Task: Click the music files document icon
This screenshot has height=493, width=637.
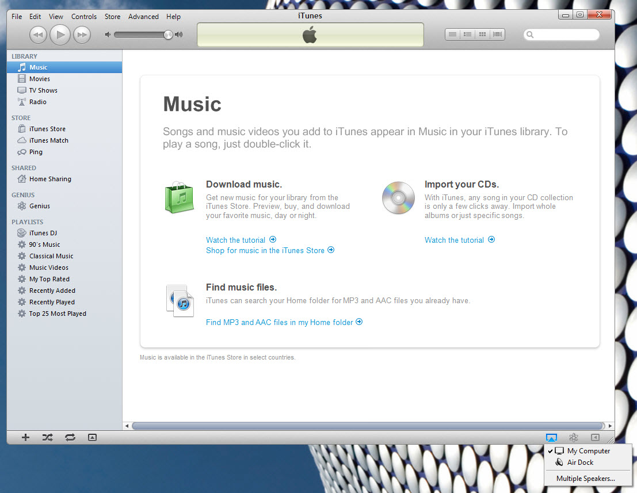Action: click(180, 301)
